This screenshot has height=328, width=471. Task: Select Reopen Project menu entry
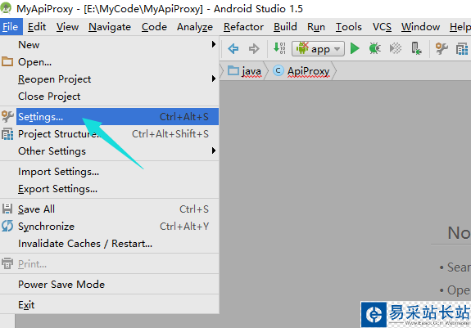[x=109, y=79]
